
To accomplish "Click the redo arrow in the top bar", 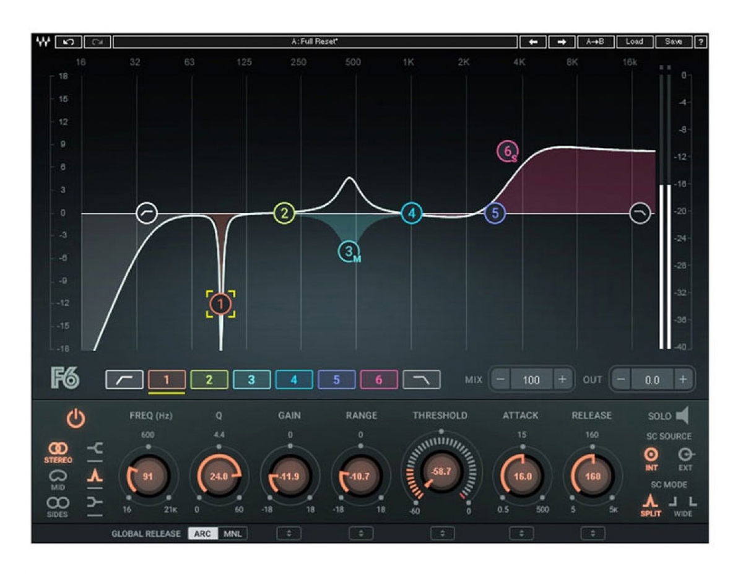I will coord(97,42).
